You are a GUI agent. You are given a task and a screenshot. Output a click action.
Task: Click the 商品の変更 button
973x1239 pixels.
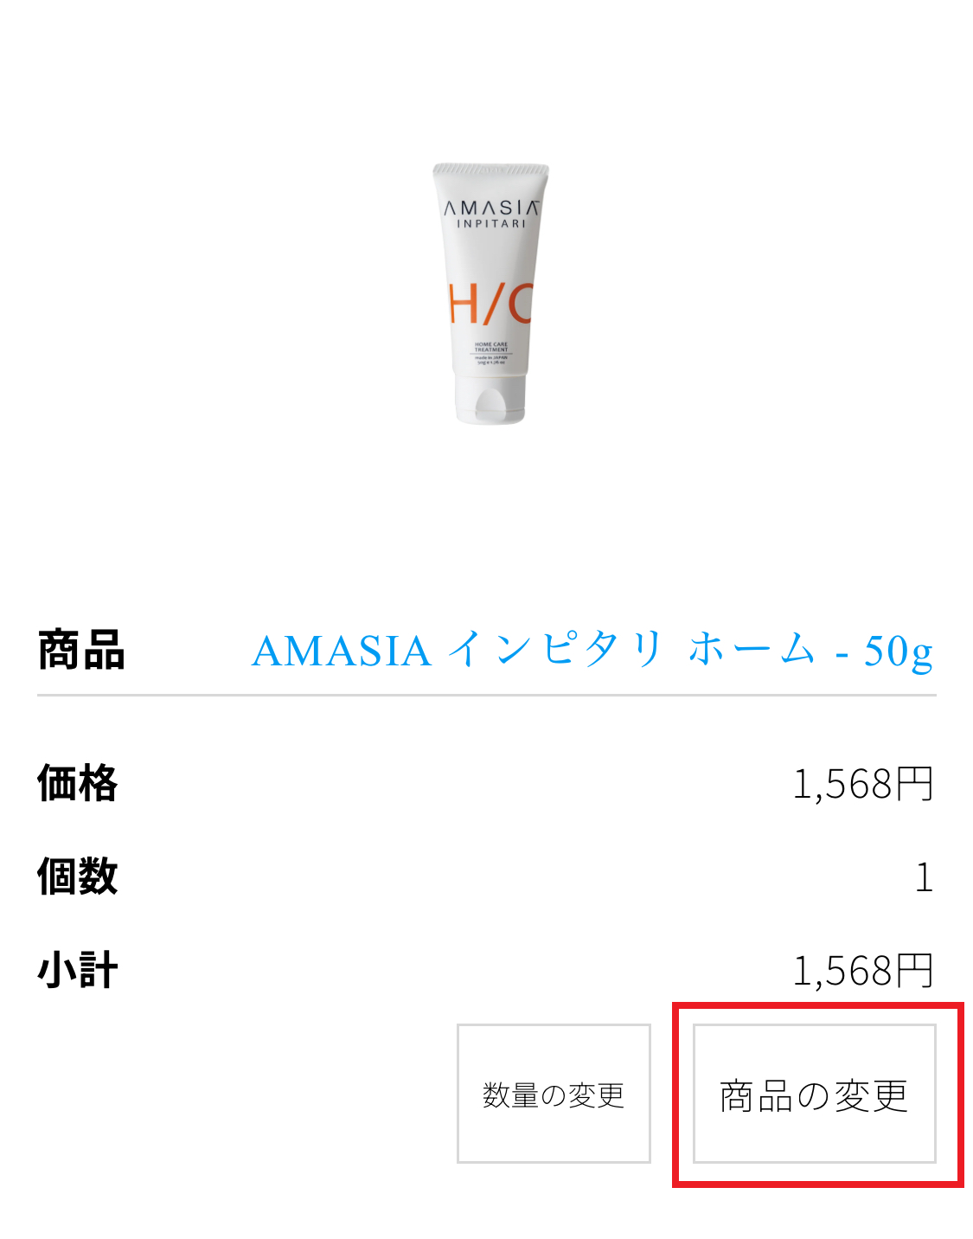814,1094
